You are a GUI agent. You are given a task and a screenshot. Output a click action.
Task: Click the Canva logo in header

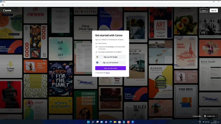[x=7, y=10]
